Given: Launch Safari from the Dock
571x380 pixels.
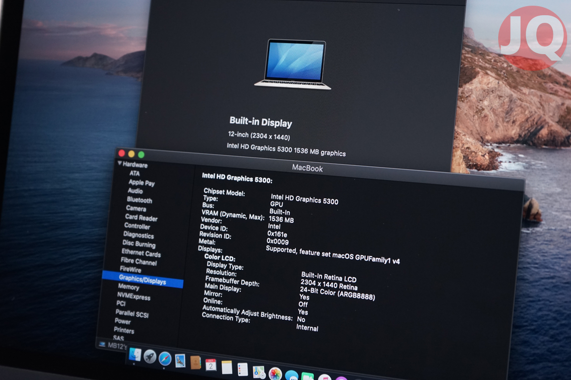Looking at the screenshot, I should pos(165,358).
